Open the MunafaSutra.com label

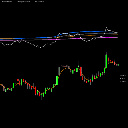point(24,2)
